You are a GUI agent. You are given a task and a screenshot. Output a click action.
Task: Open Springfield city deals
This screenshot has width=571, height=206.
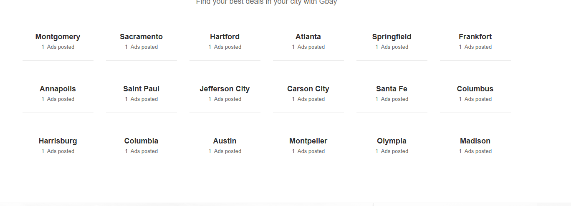392,37
